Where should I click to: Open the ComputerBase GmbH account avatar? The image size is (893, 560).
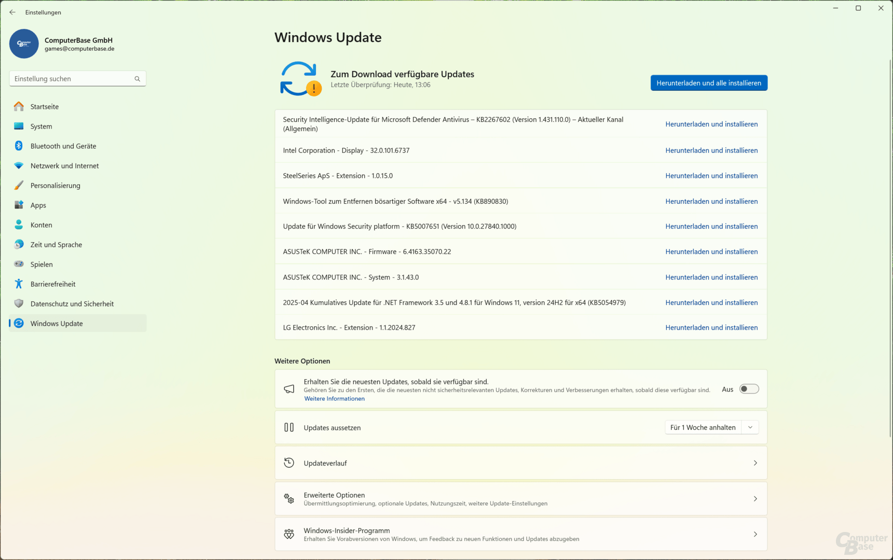[x=24, y=44]
